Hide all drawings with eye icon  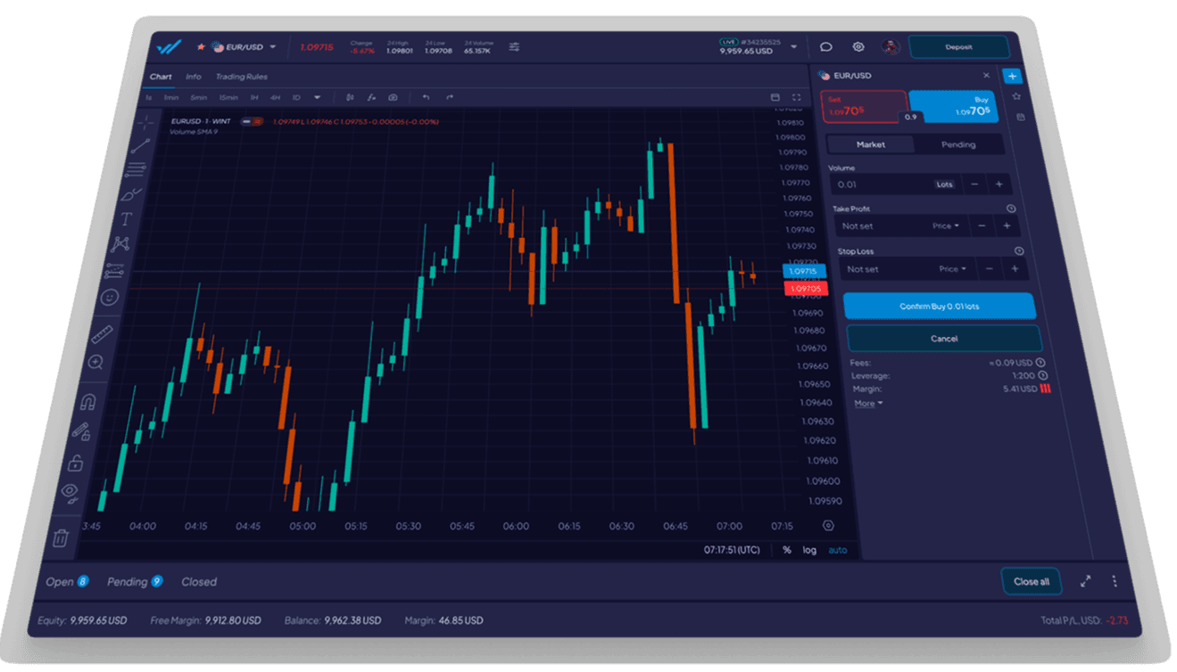pyautogui.click(x=70, y=493)
